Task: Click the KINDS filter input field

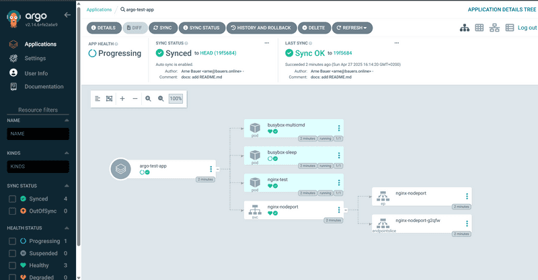Action: [x=38, y=166]
